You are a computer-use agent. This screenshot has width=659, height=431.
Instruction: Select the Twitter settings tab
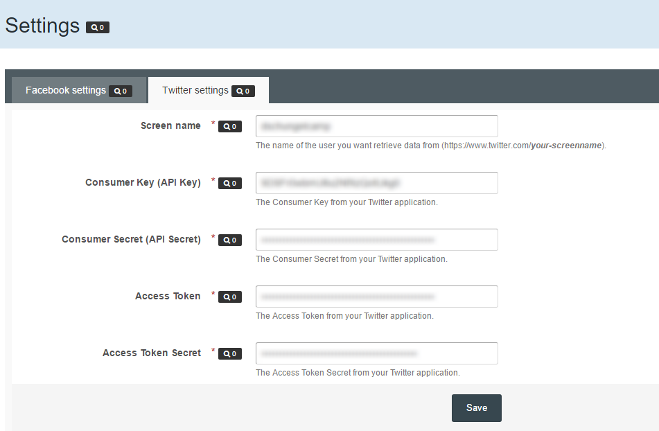click(195, 90)
